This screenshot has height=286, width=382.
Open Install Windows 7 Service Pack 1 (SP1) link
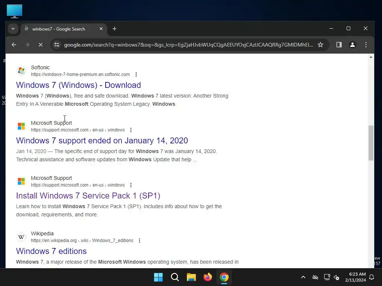point(88,196)
